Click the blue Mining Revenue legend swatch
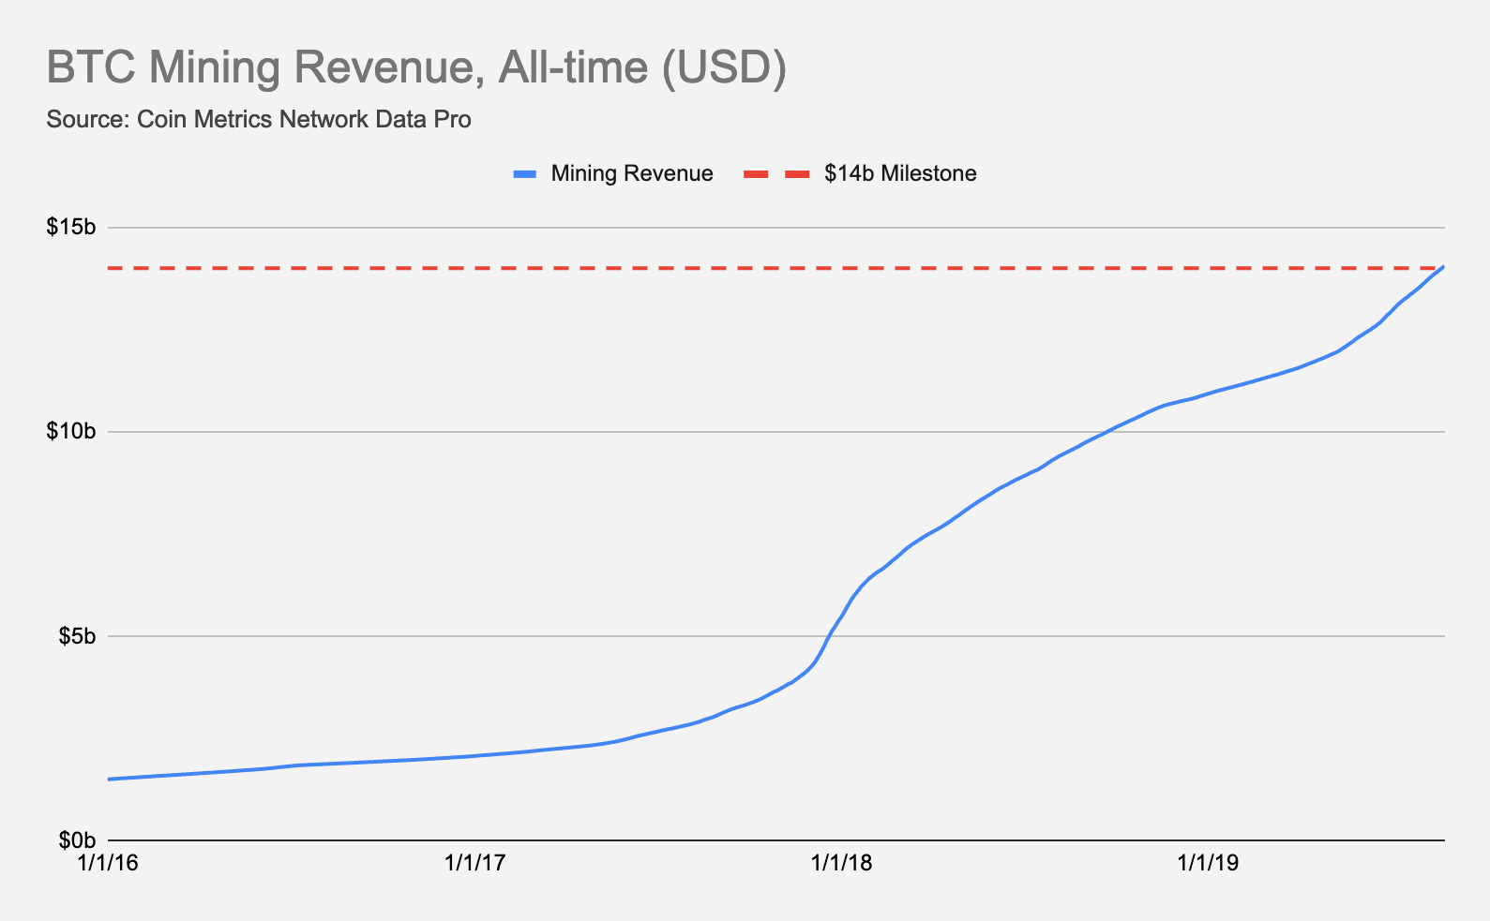The image size is (1490, 921). pos(524,174)
